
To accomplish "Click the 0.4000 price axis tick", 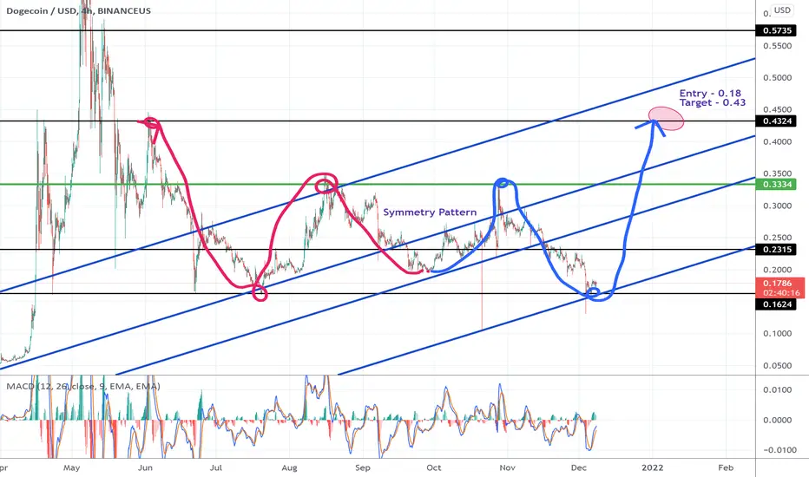I will 777,142.
